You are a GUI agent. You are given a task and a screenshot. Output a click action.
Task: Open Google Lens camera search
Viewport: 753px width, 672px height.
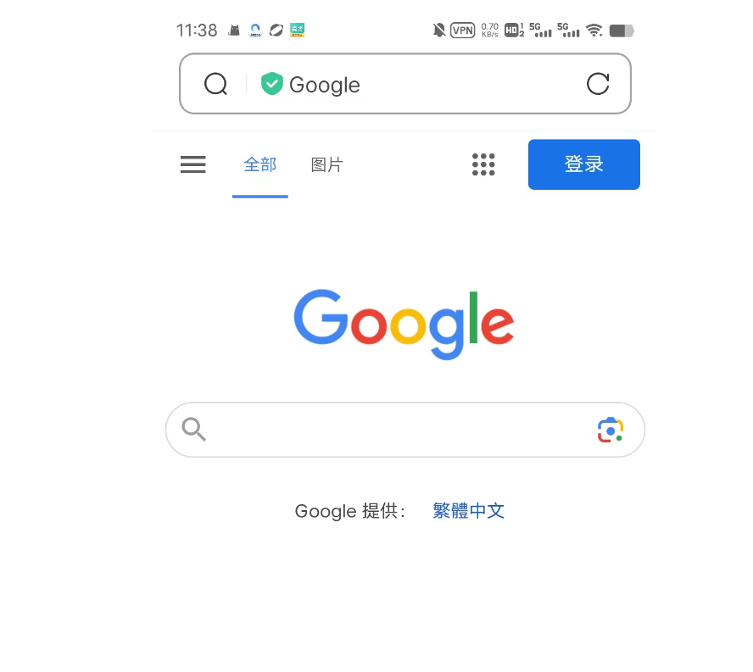[x=611, y=430]
